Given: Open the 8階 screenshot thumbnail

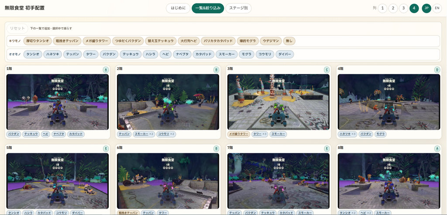Looking at the screenshot, I should (x=389, y=181).
